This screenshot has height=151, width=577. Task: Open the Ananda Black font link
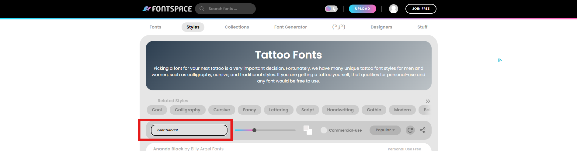click(168, 149)
